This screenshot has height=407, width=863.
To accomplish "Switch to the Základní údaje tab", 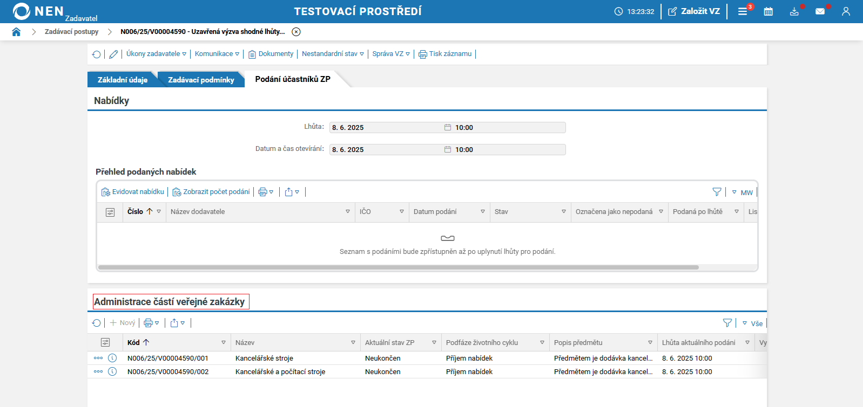I will coord(122,80).
